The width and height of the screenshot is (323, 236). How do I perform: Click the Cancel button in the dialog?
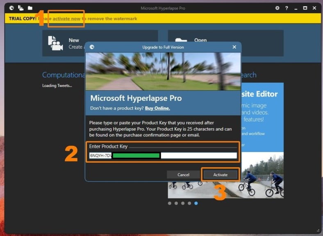(x=183, y=175)
